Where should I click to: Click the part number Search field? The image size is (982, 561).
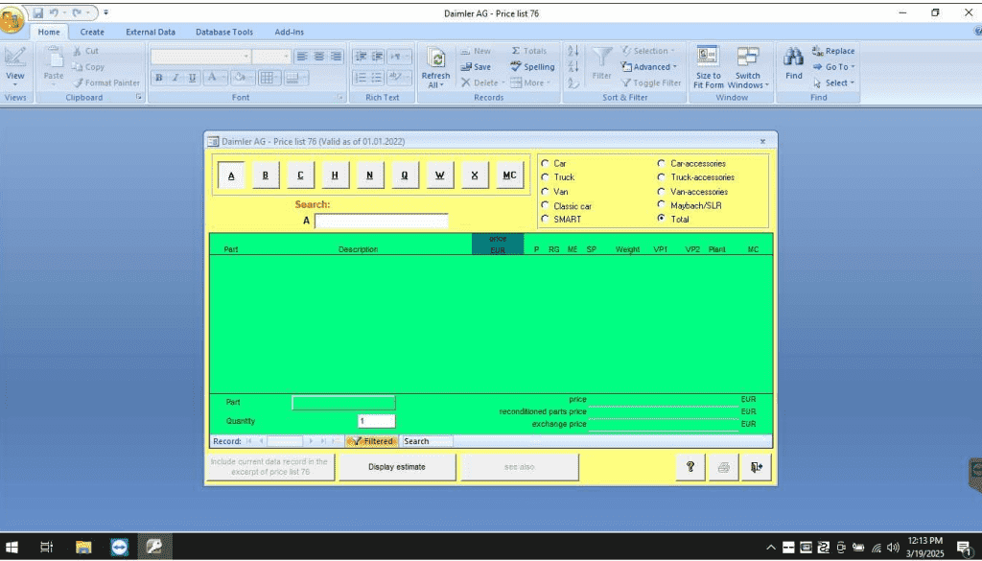click(x=382, y=221)
